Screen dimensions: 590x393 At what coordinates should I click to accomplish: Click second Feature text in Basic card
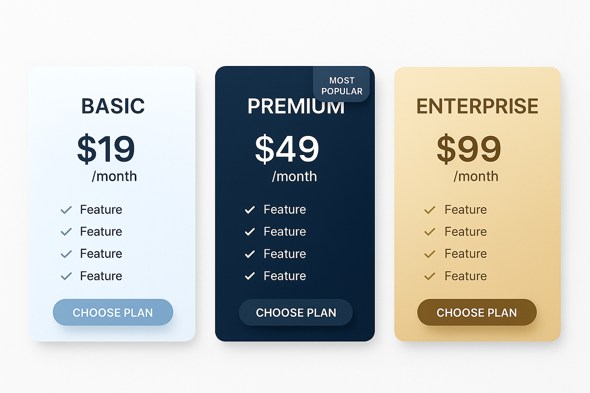click(x=101, y=231)
